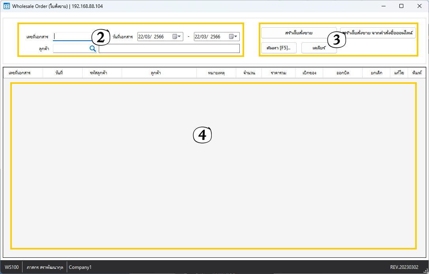The image size is (429, 274).
Task: Focus the เลขที่เอกสาร document number input
Action: point(71,37)
